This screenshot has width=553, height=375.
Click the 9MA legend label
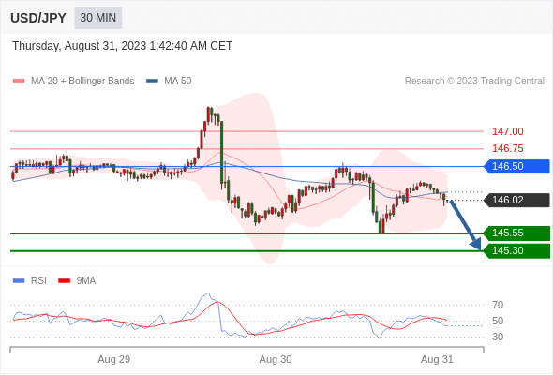(86, 281)
